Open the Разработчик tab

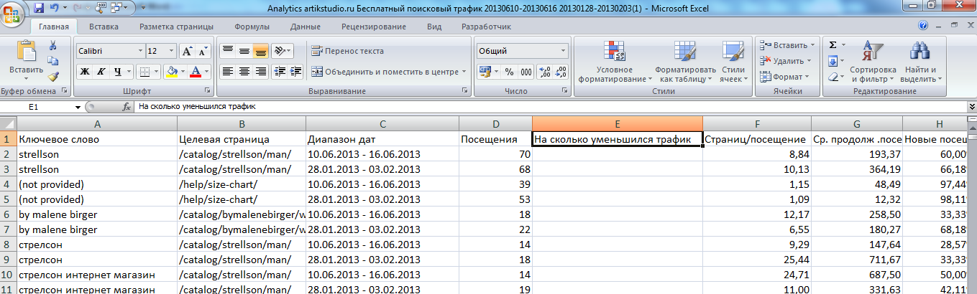486,27
